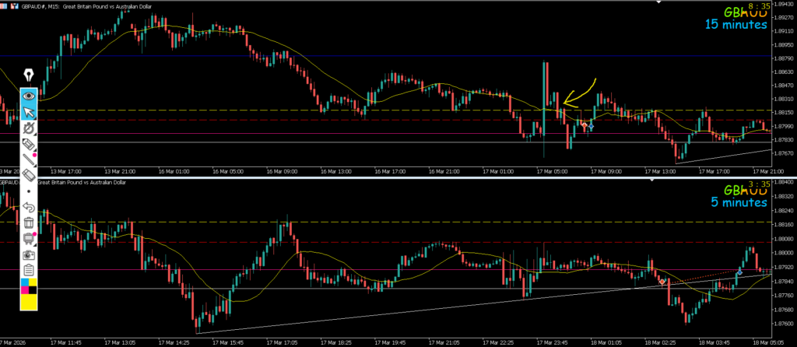Viewport: 797px width, 347px height.
Task: Click the screenshot camera icon in toolbar
Action: pyautogui.click(x=29, y=254)
